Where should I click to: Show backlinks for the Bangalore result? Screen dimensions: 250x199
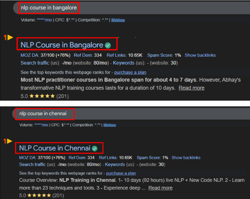(200, 55)
